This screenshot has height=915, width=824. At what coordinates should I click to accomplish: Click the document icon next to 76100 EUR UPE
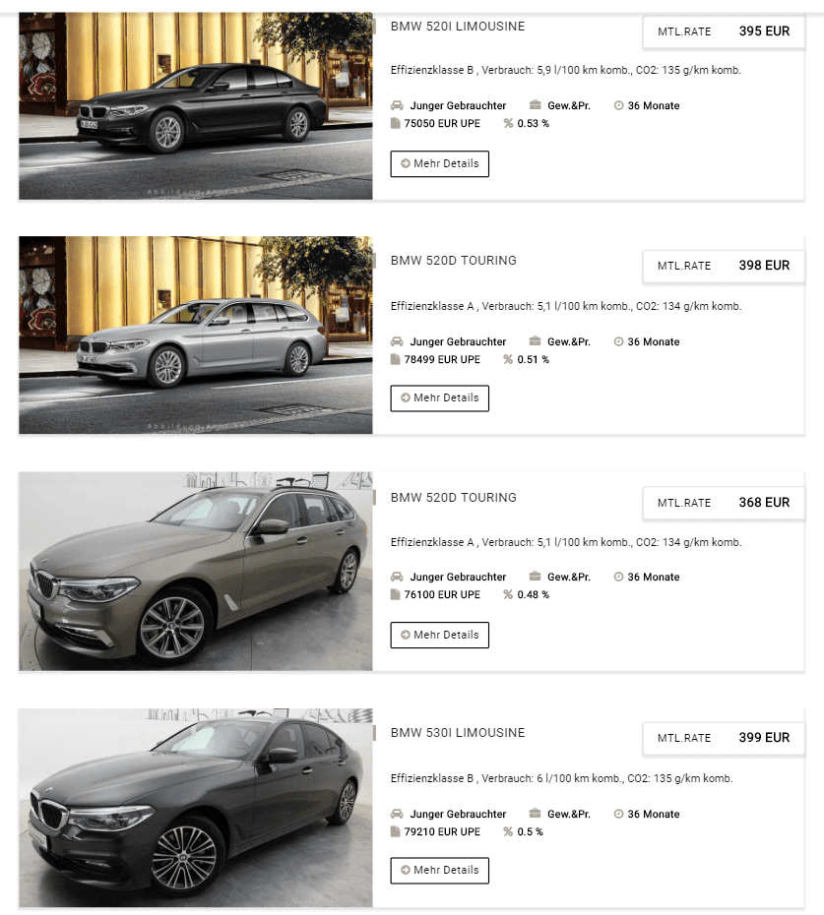click(x=396, y=594)
